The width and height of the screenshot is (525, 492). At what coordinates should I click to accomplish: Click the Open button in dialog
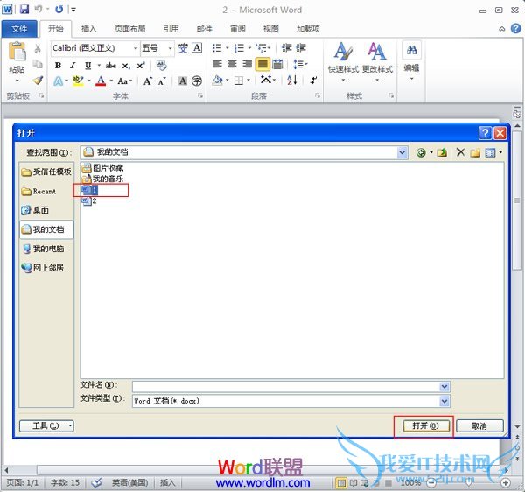[425, 426]
